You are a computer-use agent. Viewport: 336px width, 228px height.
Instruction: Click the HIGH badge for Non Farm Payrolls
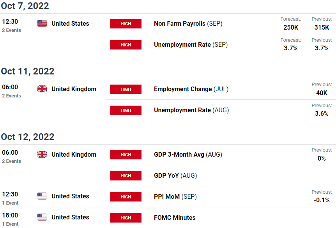click(x=126, y=24)
